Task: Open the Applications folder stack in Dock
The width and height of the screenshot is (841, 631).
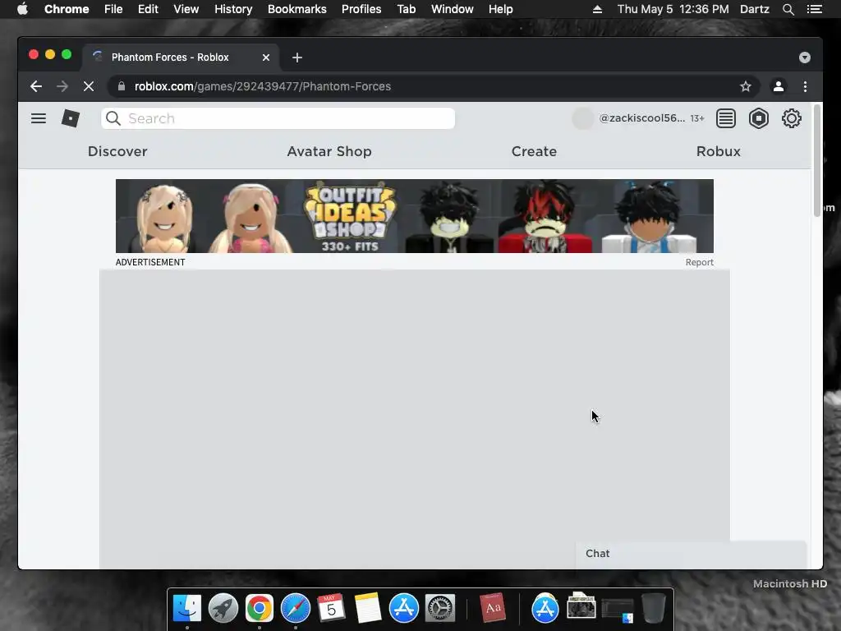Action: click(x=545, y=609)
